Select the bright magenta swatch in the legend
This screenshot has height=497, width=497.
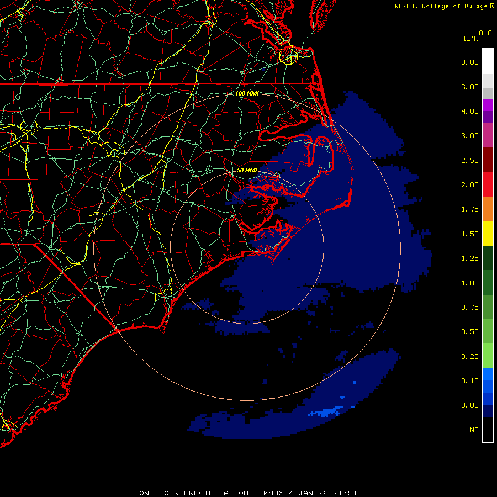pos(488,105)
